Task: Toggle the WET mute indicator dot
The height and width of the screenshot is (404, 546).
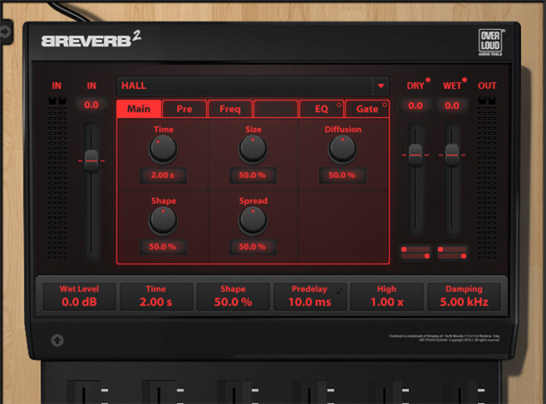Action: 465,80
